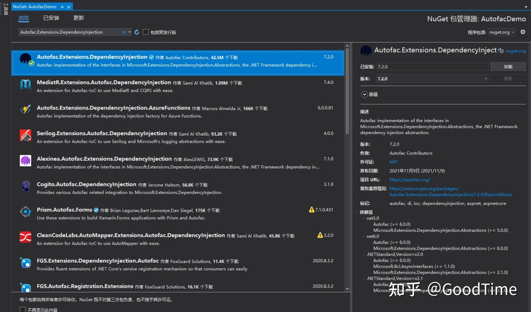Click the 卸载 button to uninstall
The height and width of the screenshot is (312, 531).
(508, 66)
